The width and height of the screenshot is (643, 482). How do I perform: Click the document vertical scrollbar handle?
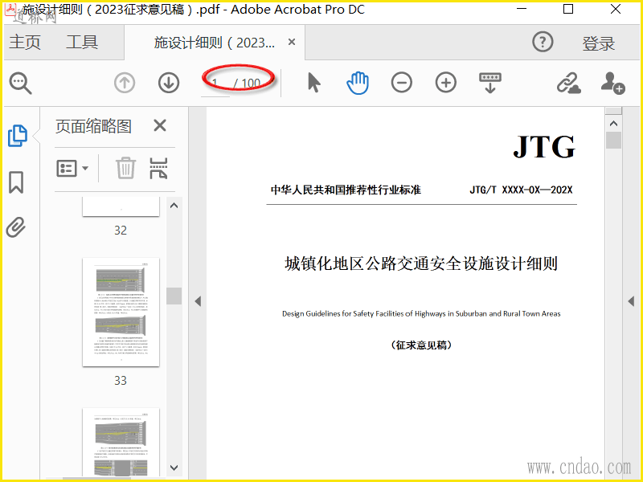coord(613,140)
